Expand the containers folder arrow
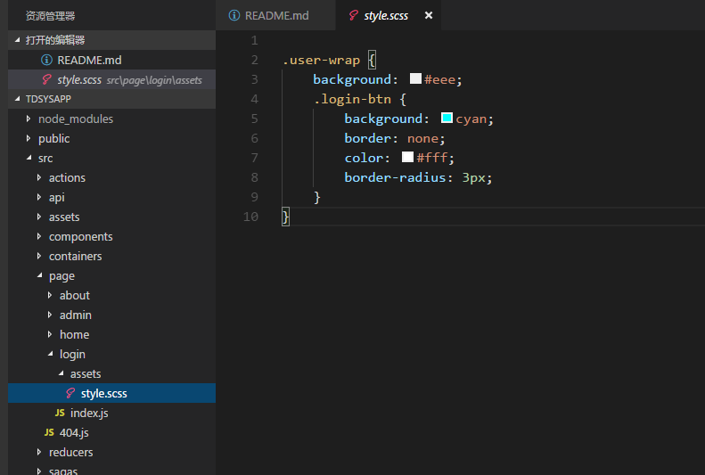Screen dimensions: 705x475 39,256
